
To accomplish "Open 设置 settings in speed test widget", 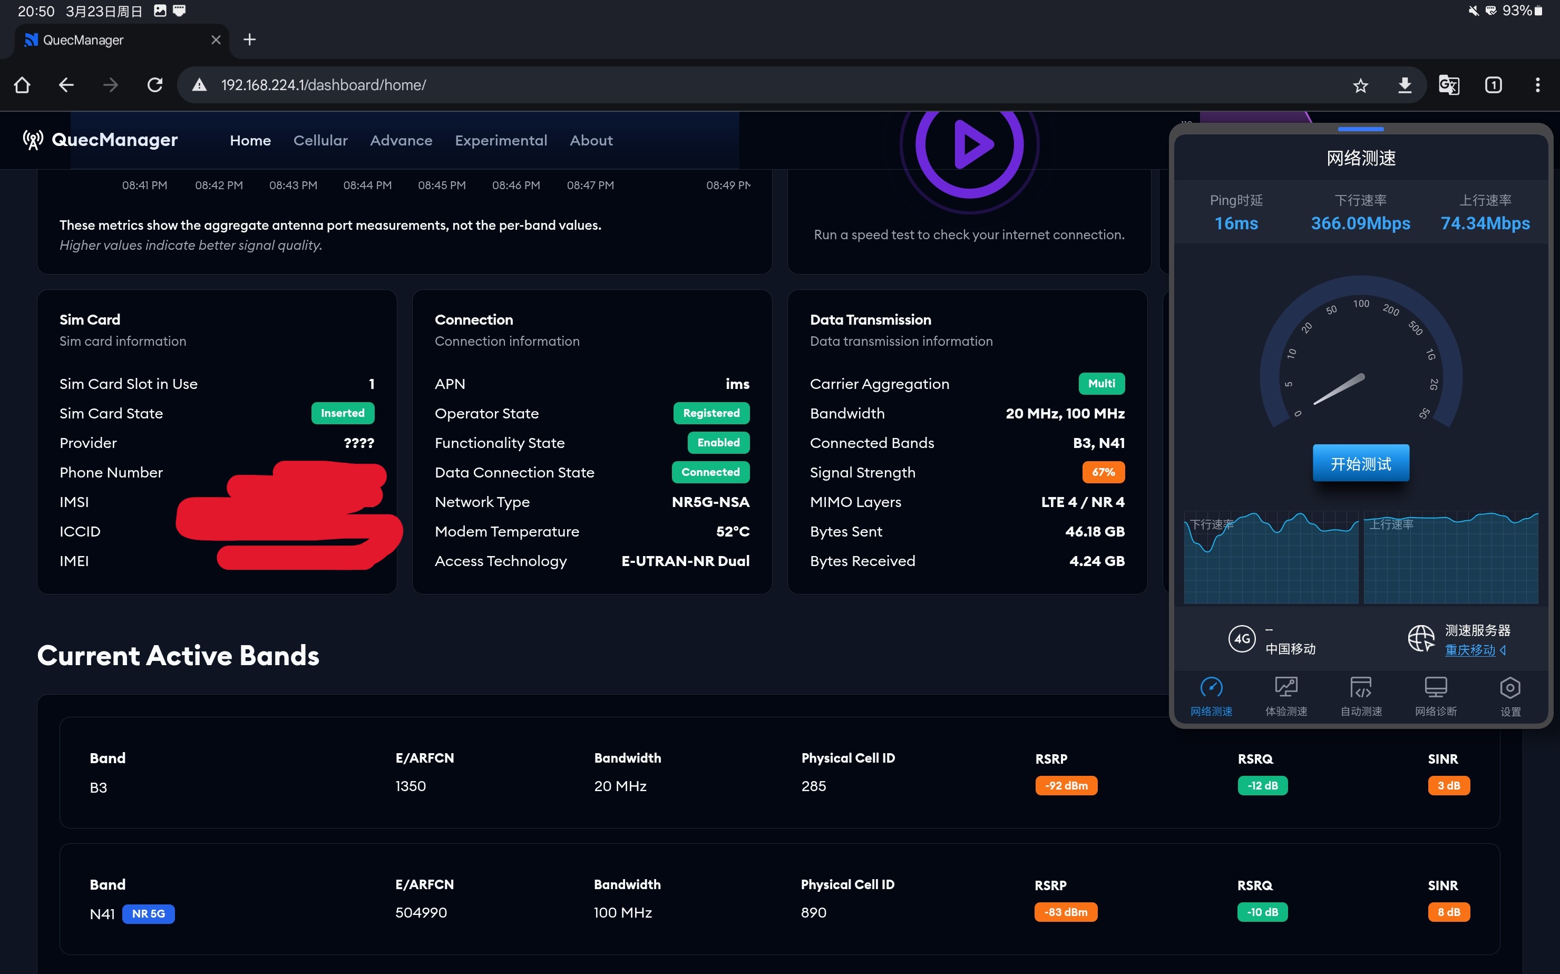I will point(1510,696).
